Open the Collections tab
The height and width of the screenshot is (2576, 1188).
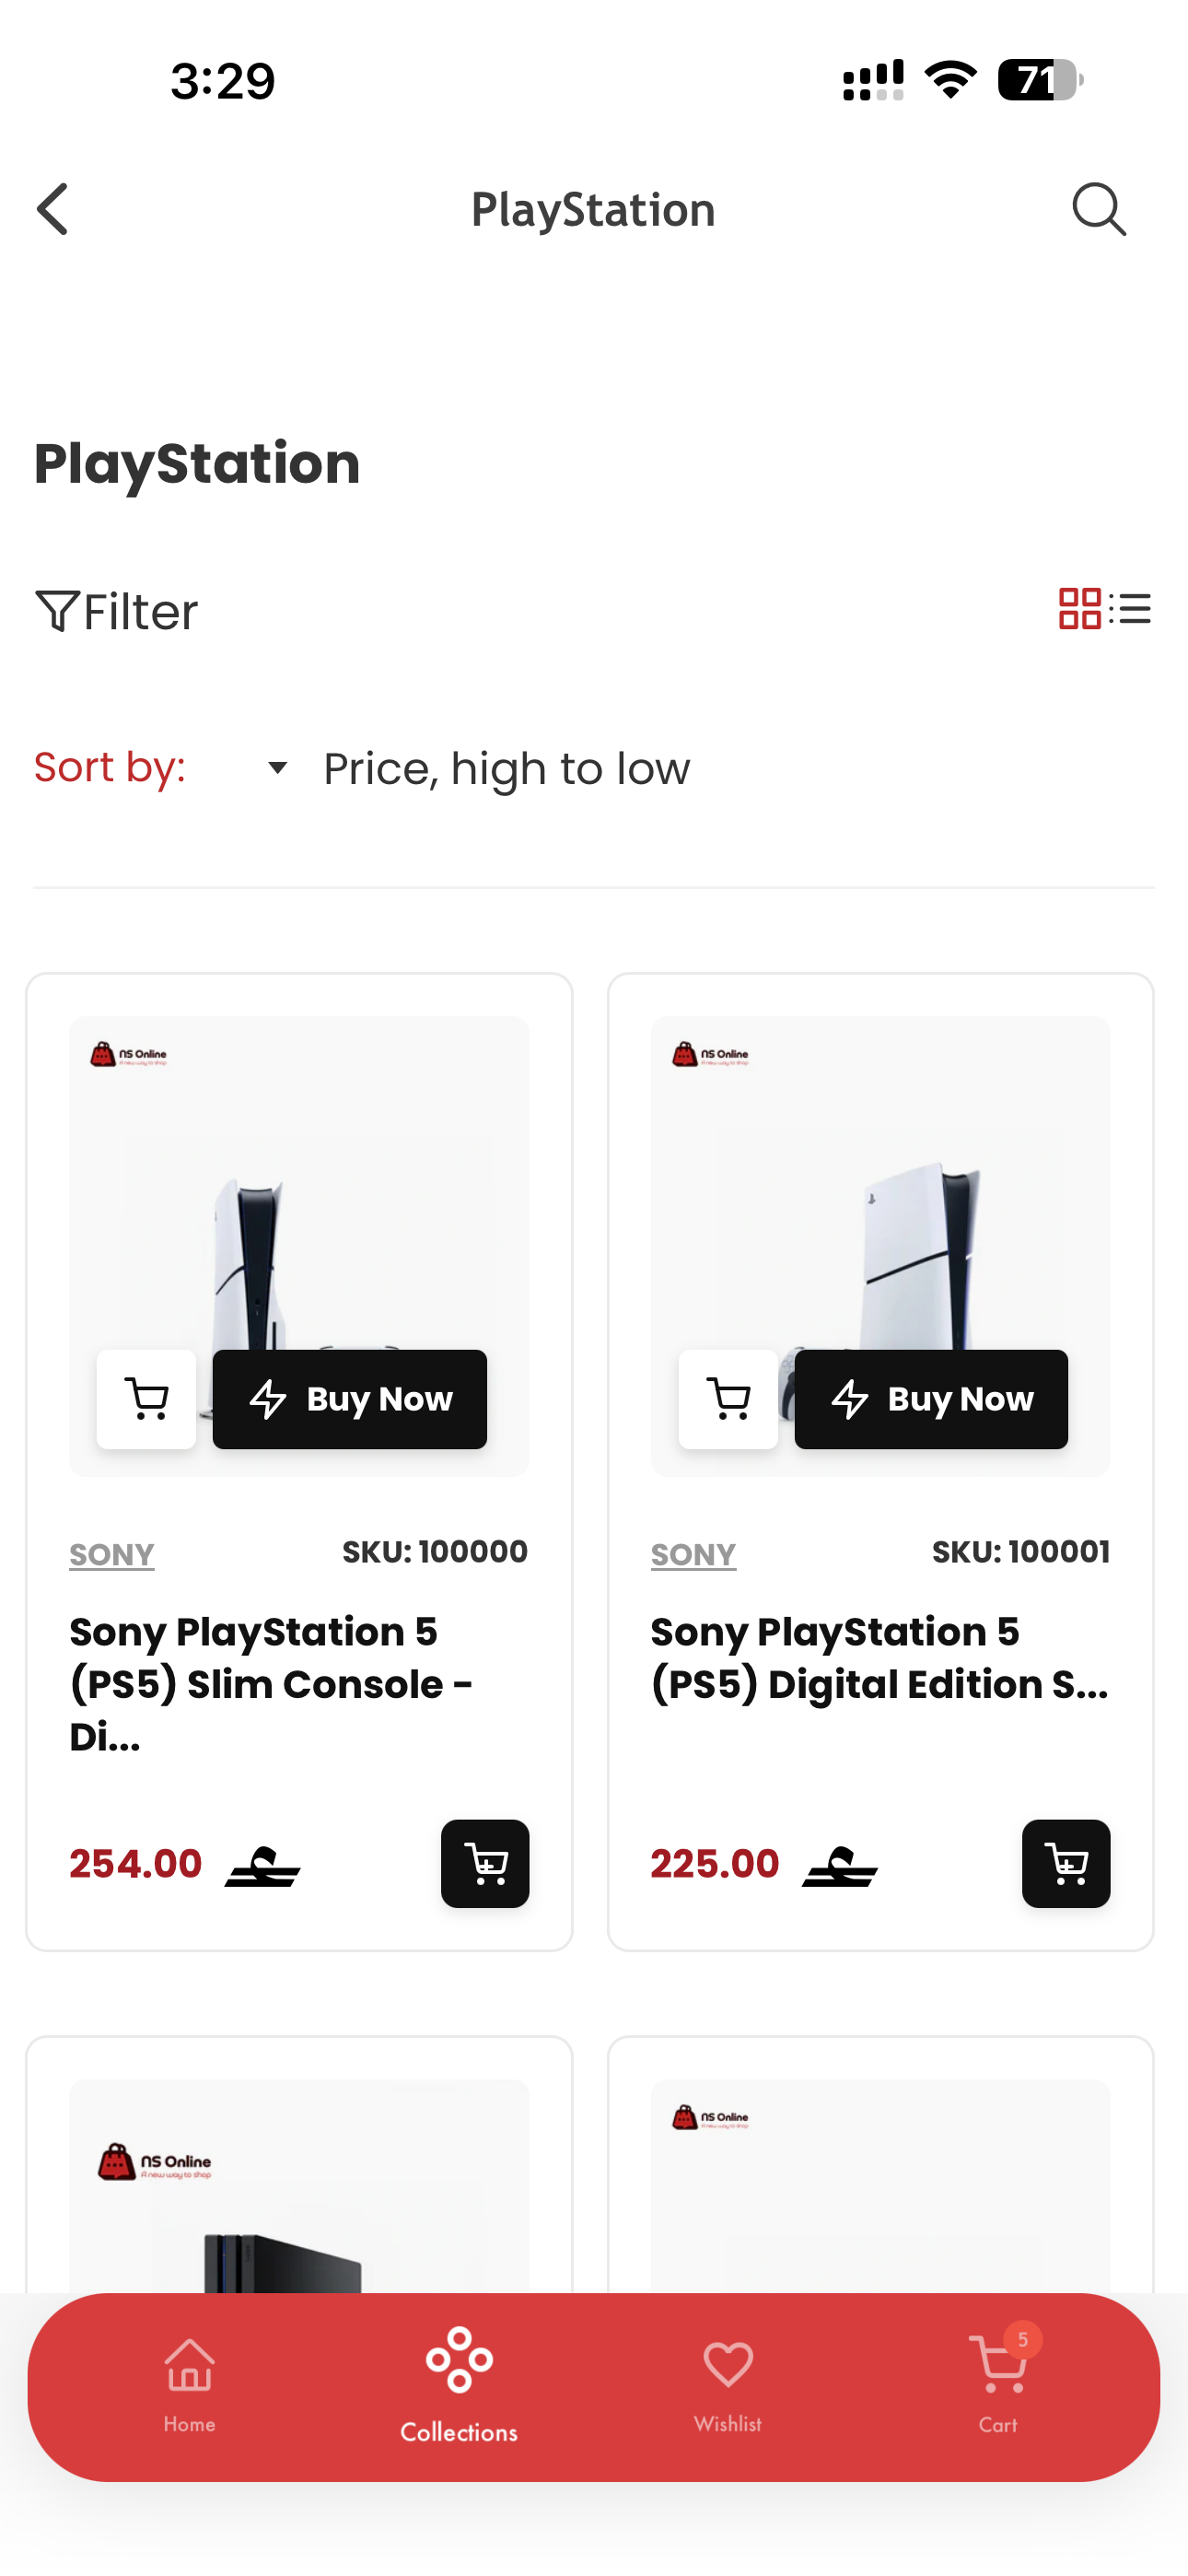459,2385
